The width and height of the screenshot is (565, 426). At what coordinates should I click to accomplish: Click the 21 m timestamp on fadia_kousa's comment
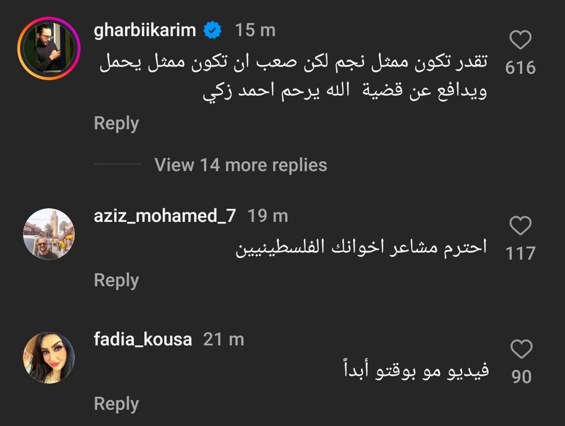223,340
